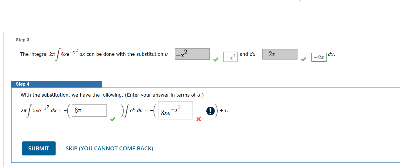Click the small −2x answer key box
Image resolution: width=400 pixels, height=167 pixels.
pos(319,57)
